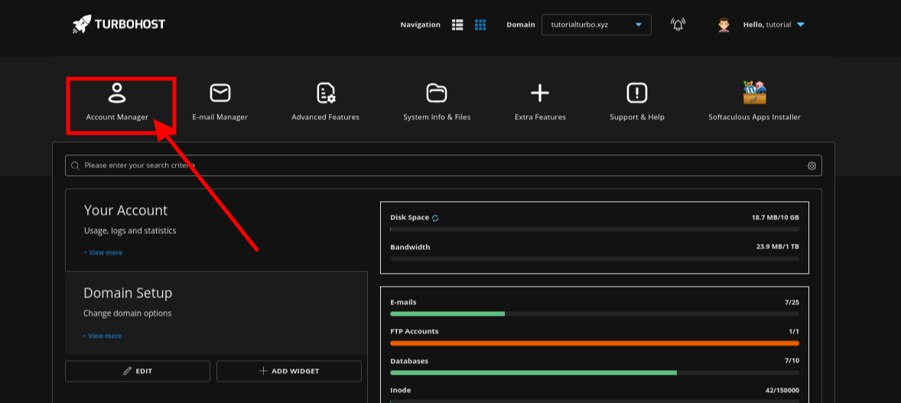
Task: Open the E-mail Manager envelope icon
Action: (220, 93)
